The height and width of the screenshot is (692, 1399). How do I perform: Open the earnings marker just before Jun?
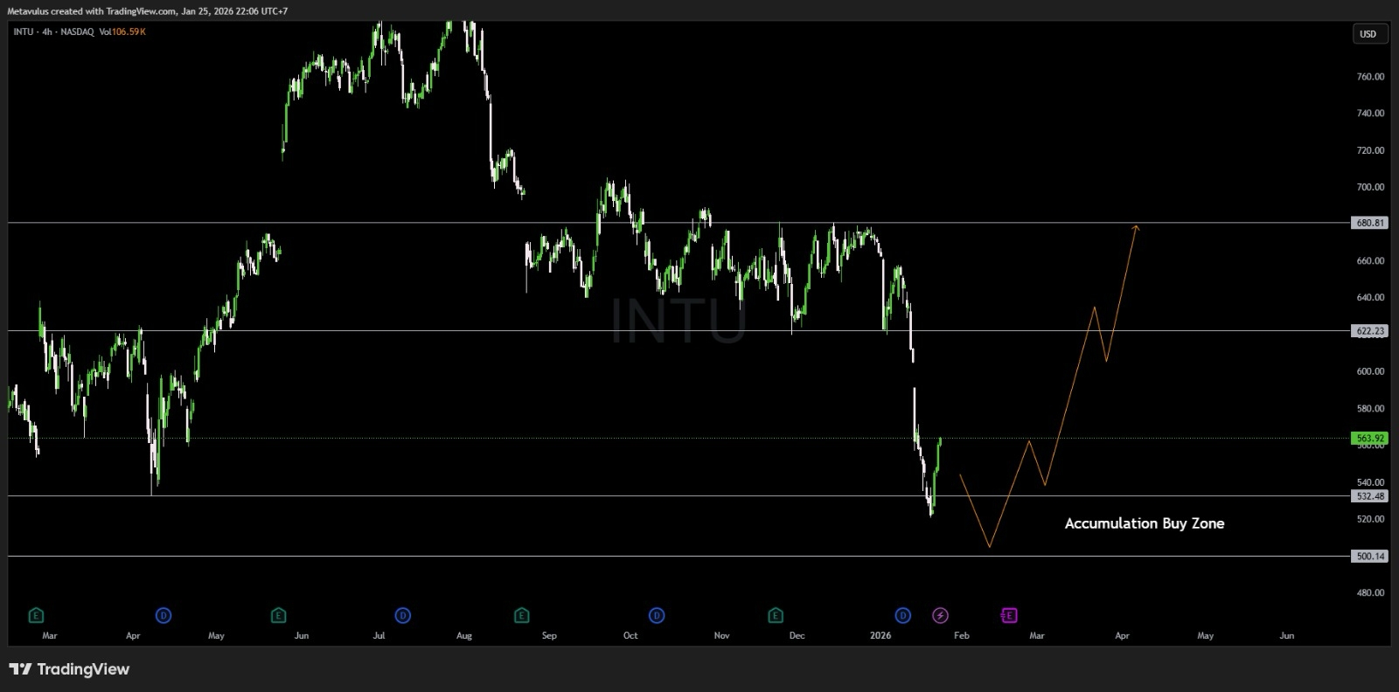pyautogui.click(x=278, y=616)
